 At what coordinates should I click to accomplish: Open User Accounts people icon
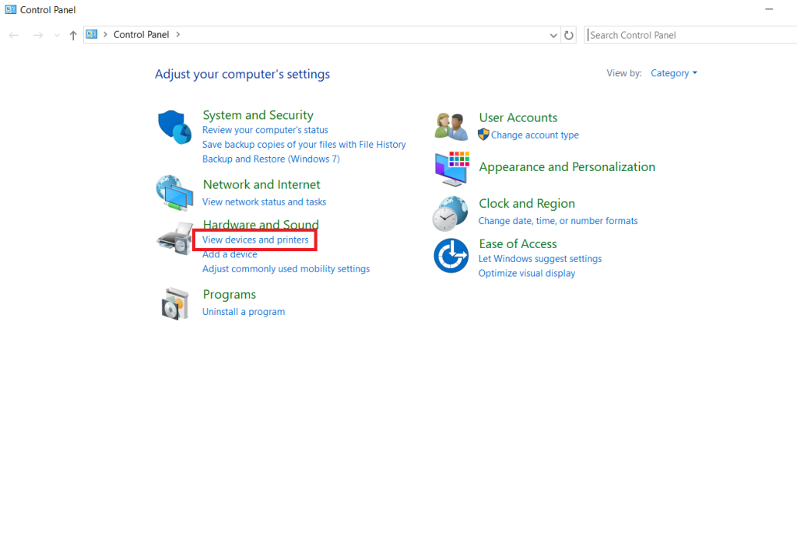[x=451, y=127]
